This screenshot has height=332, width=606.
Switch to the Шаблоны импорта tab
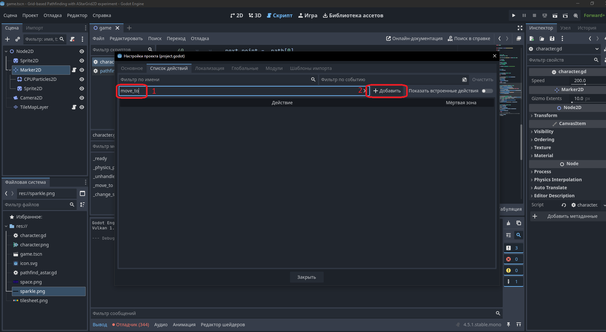tap(311, 68)
